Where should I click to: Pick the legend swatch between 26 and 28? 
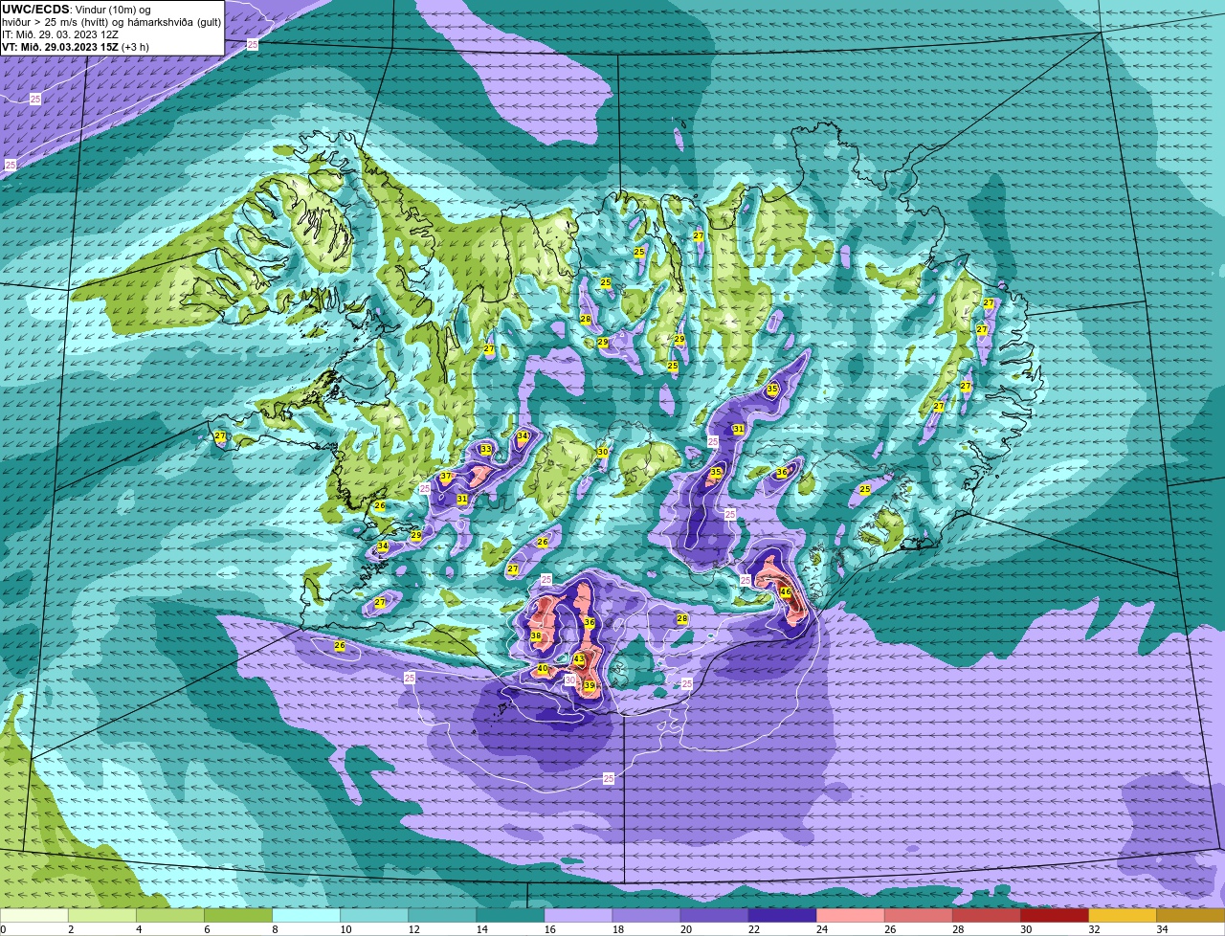tap(918, 916)
